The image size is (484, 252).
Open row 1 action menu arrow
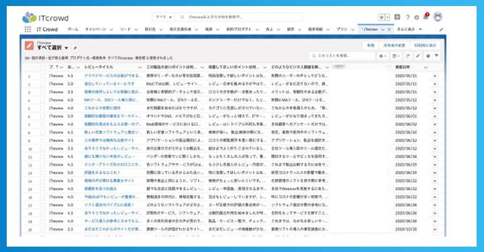pyautogui.click(x=434, y=76)
